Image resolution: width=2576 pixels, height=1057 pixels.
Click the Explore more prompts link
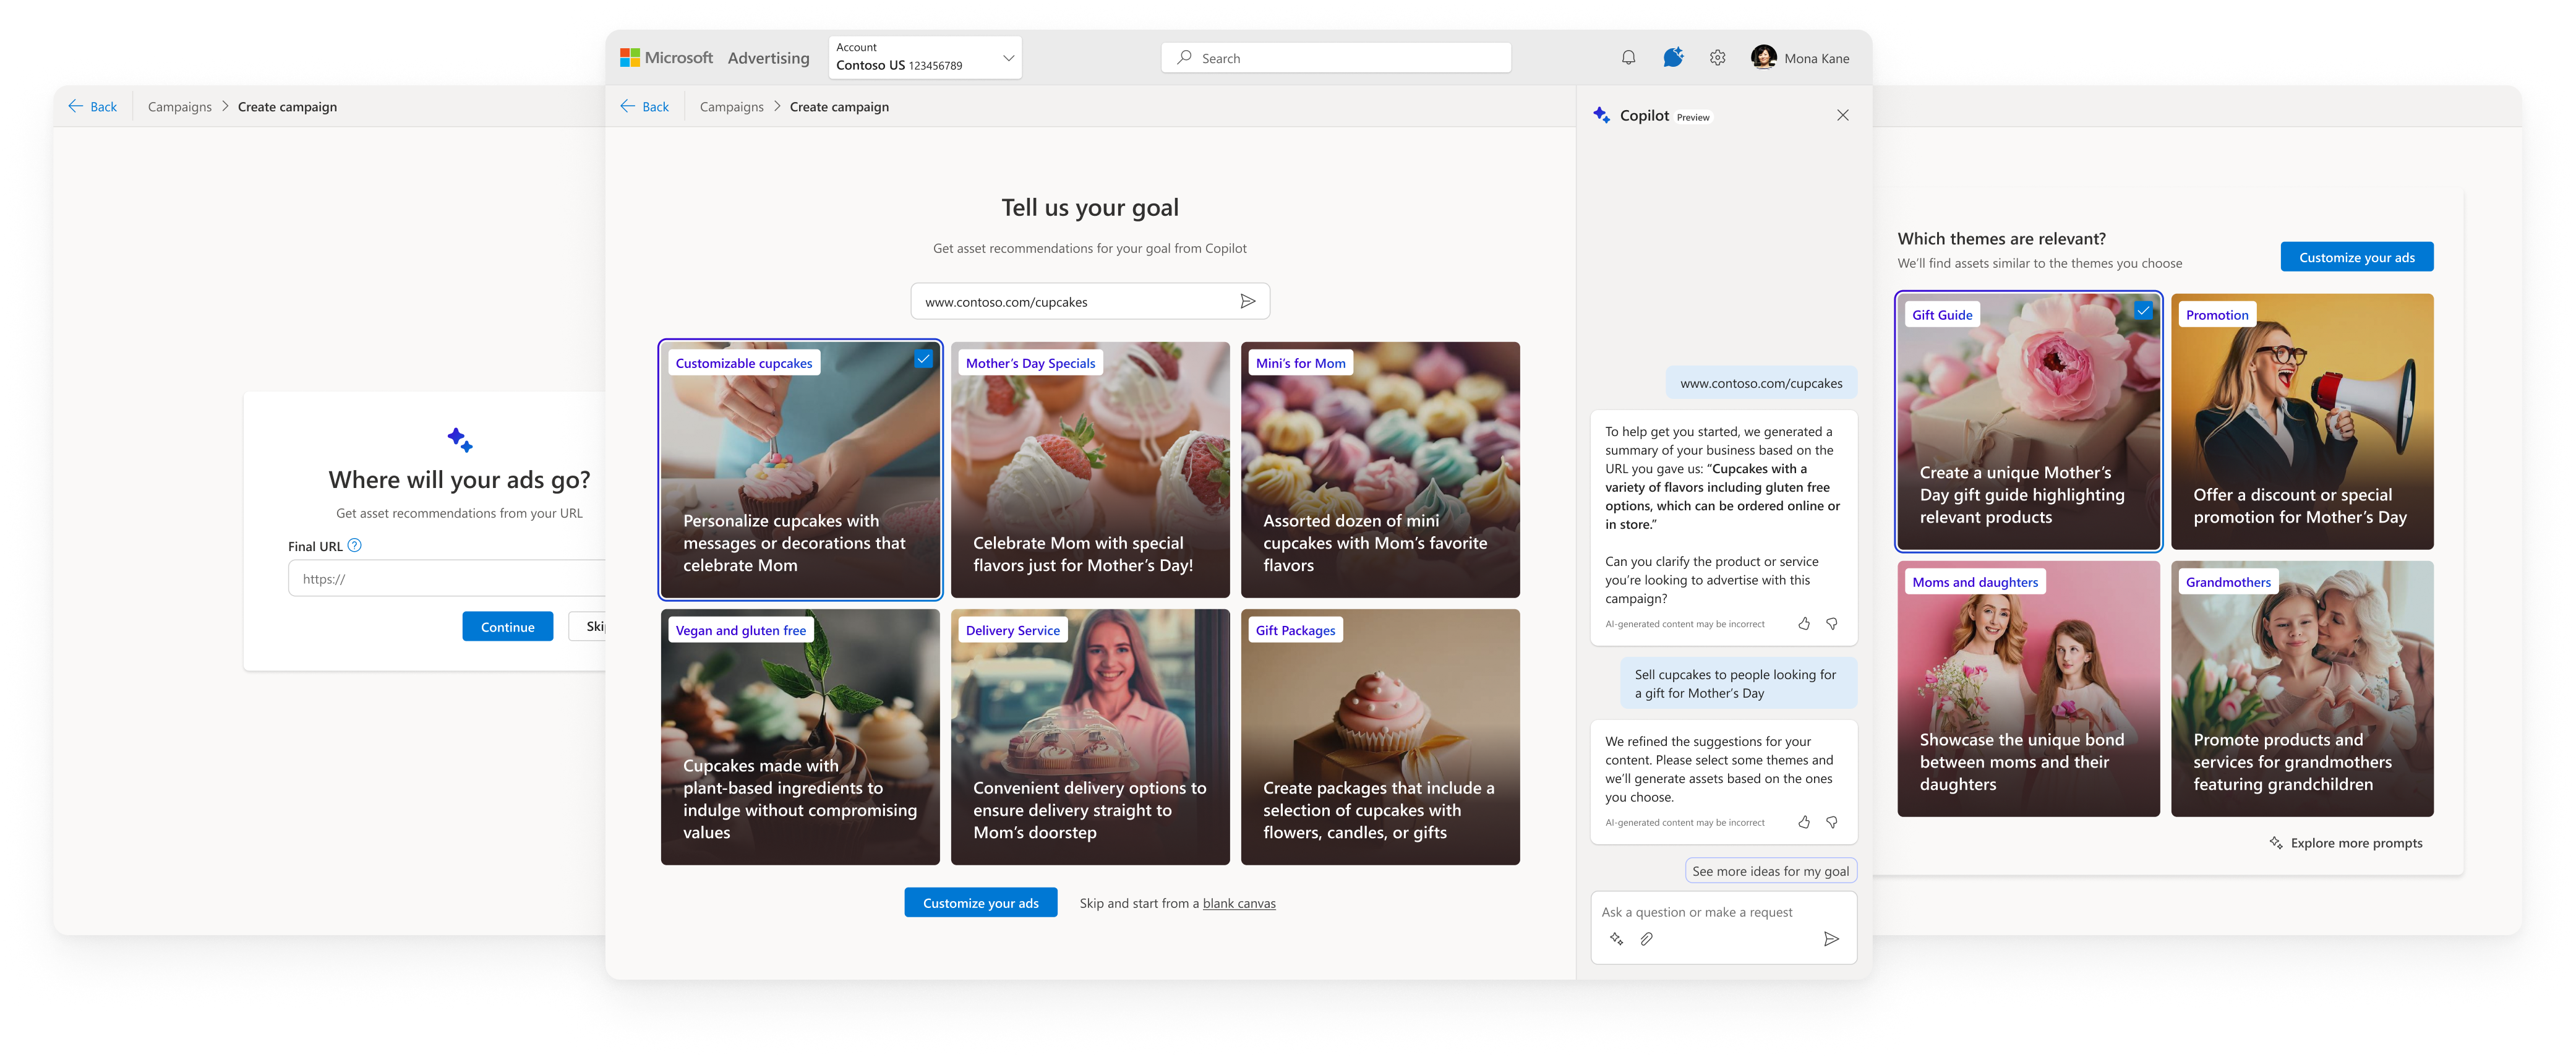point(2356,843)
